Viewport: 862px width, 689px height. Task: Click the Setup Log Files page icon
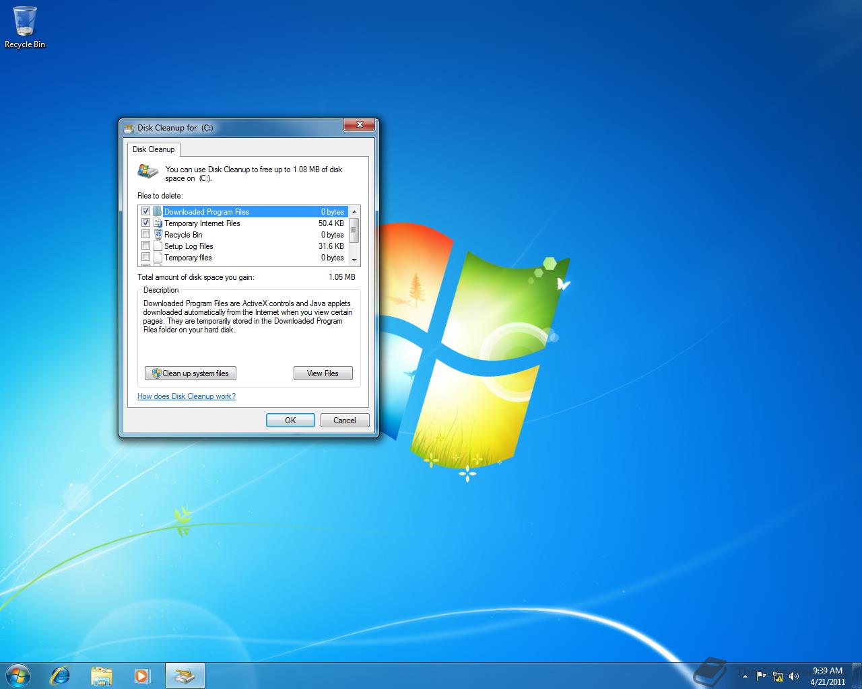tap(158, 246)
